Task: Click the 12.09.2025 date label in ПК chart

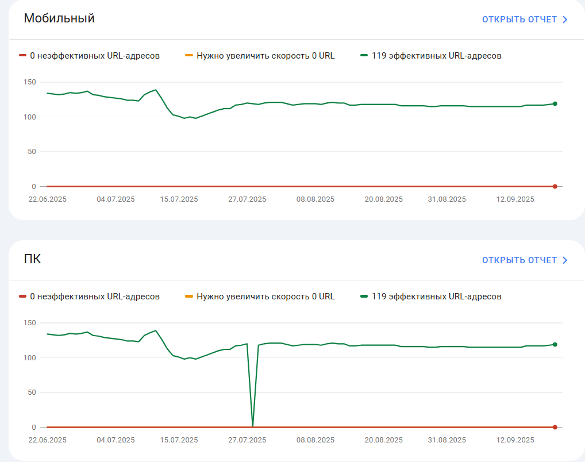Action: point(515,440)
